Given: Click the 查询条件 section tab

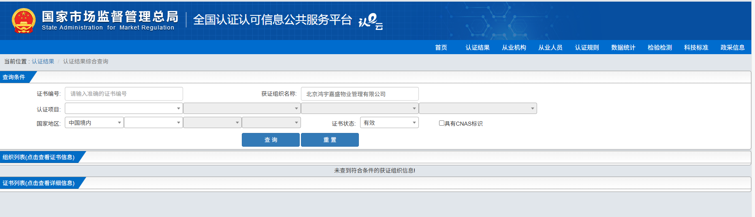Looking at the screenshot, I should pyautogui.click(x=16, y=77).
